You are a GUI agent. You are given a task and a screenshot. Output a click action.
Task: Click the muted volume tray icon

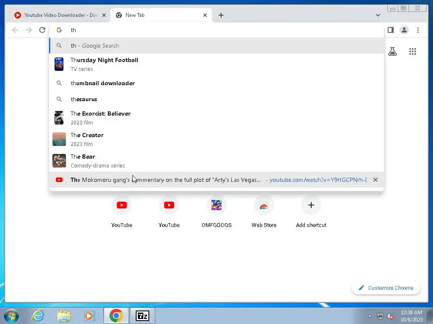pyautogui.click(x=390, y=316)
